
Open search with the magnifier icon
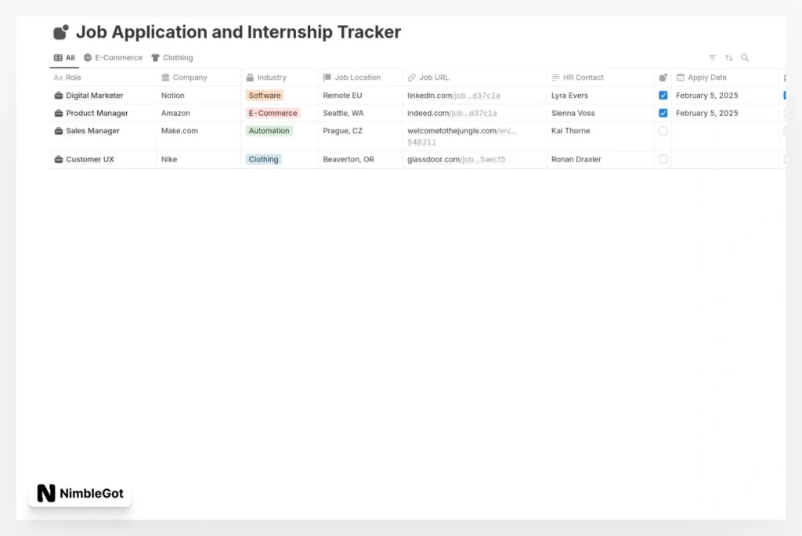745,58
